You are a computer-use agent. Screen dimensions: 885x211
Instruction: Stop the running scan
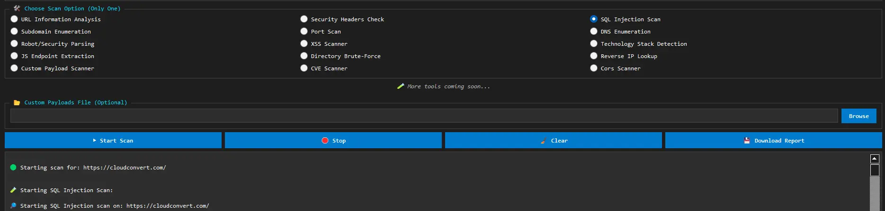coord(333,141)
